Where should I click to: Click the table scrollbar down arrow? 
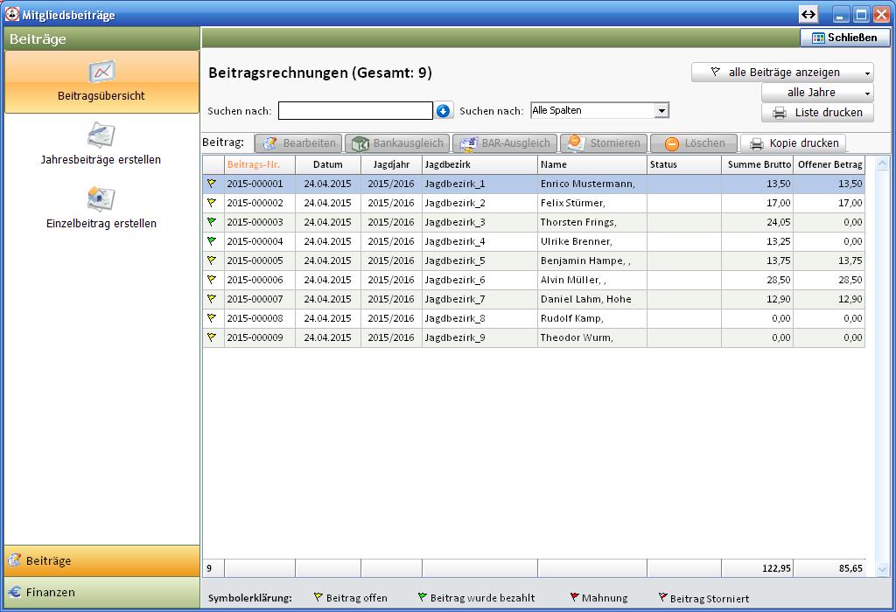[x=883, y=569]
